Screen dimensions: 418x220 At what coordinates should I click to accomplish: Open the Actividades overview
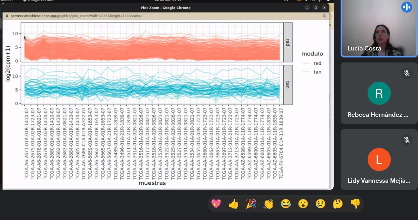[x=6, y=1]
